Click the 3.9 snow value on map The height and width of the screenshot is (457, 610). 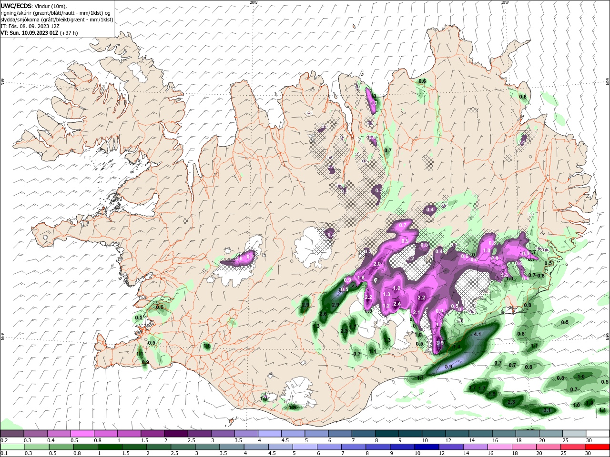[x=440, y=343]
